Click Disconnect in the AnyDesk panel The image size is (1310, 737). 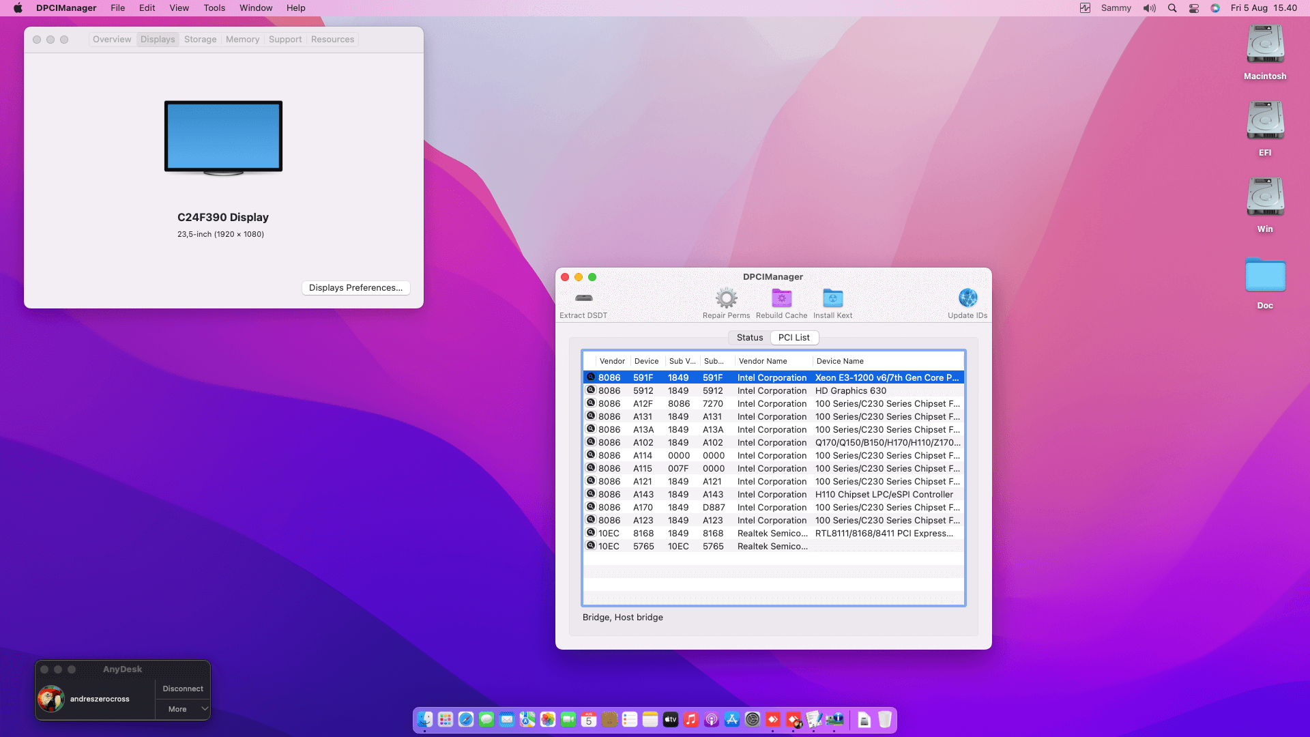(183, 689)
